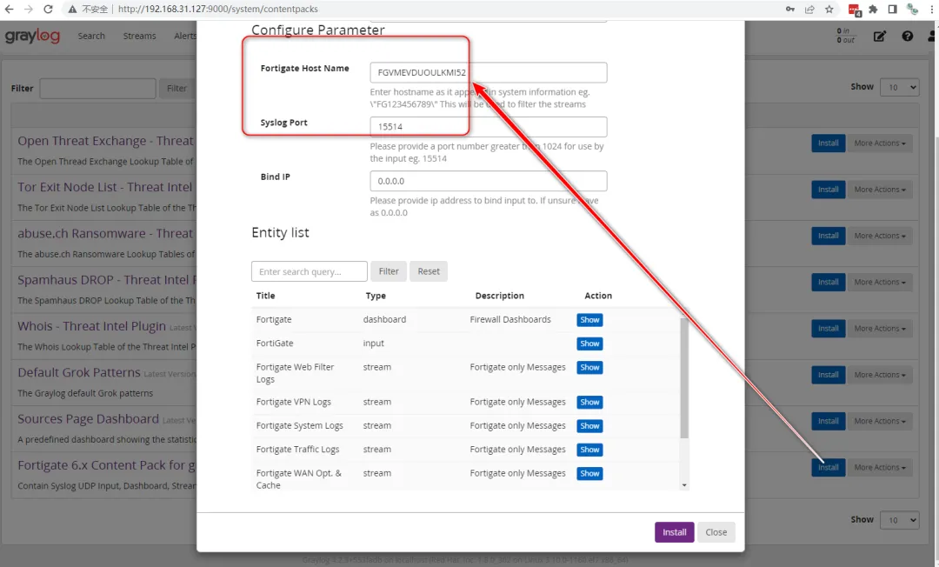Click the Fortigate Host Name input field
Screen dimensions: 939x567
coord(488,72)
